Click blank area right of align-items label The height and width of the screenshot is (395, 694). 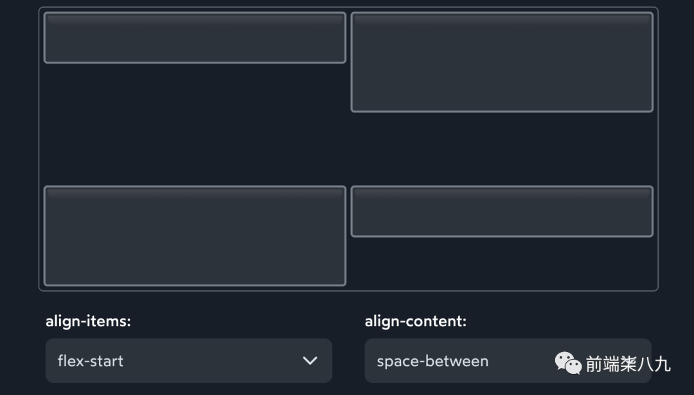[x=244, y=321]
